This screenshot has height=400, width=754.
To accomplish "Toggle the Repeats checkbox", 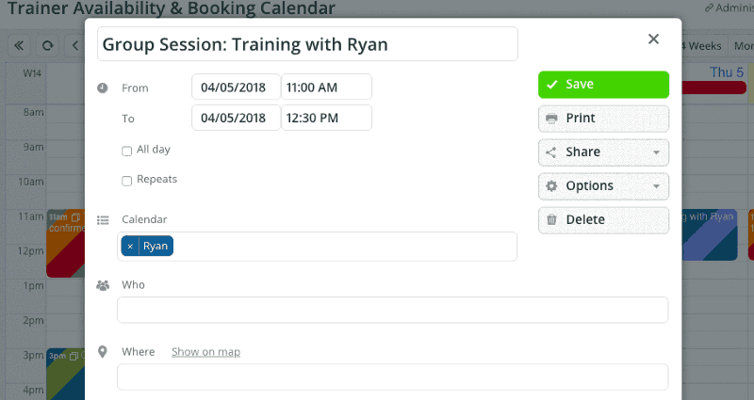I will click(127, 181).
